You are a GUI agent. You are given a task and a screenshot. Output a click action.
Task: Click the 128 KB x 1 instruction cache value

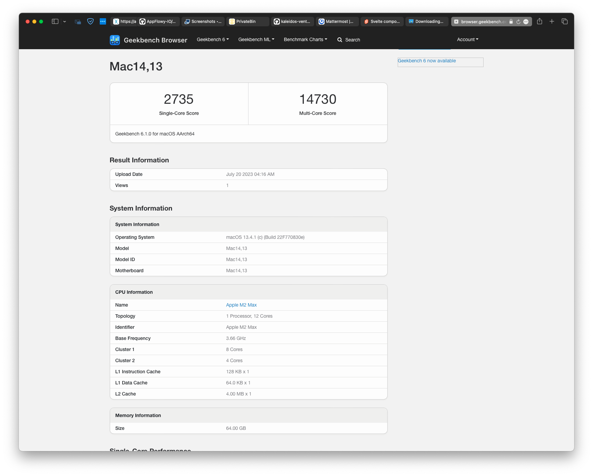tap(238, 372)
